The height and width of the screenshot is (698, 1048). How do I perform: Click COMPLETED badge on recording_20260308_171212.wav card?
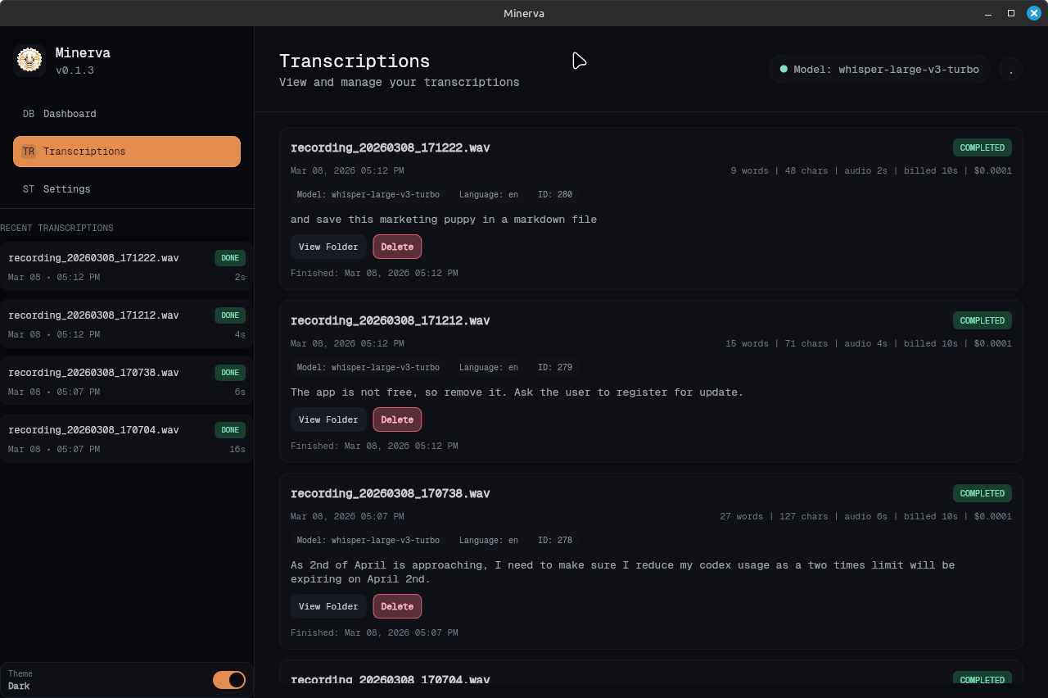(x=982, y=320)
